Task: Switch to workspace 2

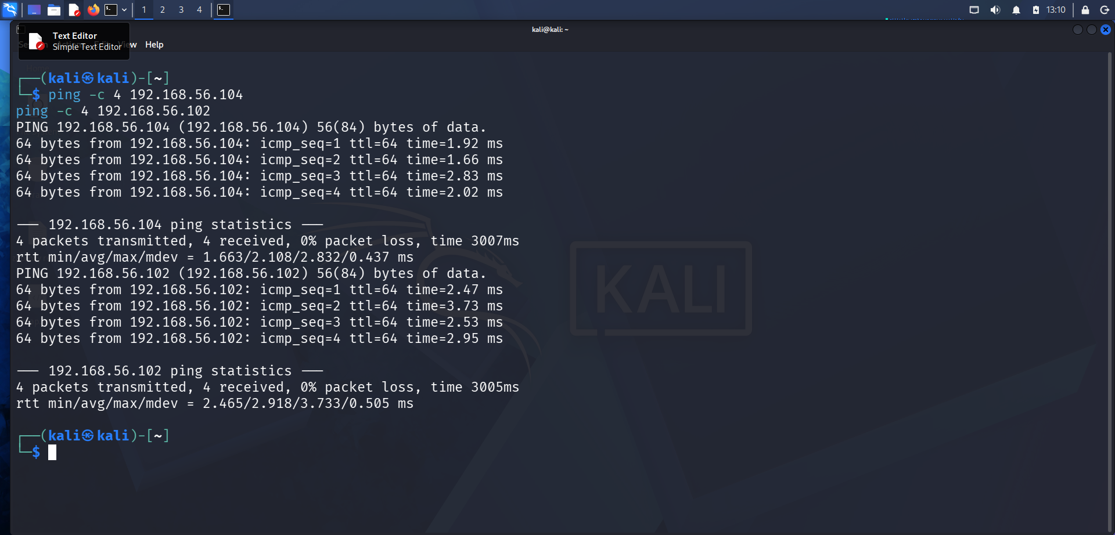Action: [163, 10]
